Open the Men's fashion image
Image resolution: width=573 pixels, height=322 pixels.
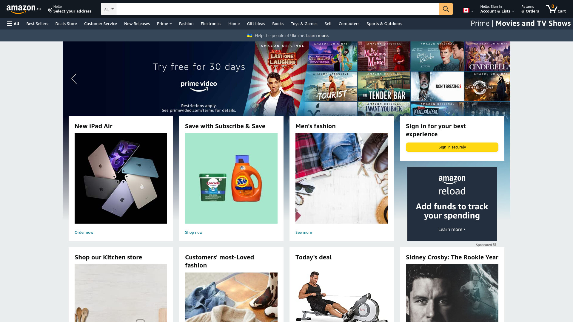coord(342,178)
